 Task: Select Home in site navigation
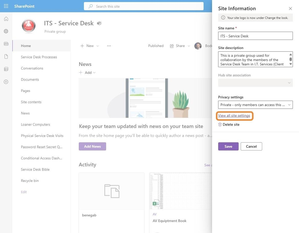[x=41, y=46]
